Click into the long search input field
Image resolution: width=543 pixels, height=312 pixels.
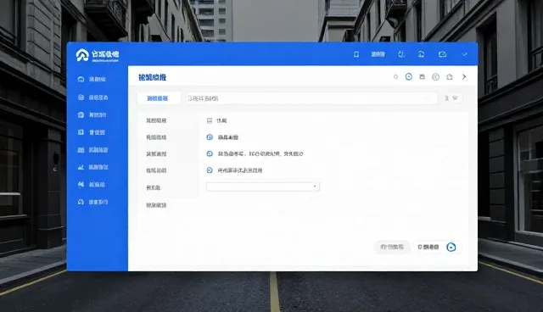point(311,98)
